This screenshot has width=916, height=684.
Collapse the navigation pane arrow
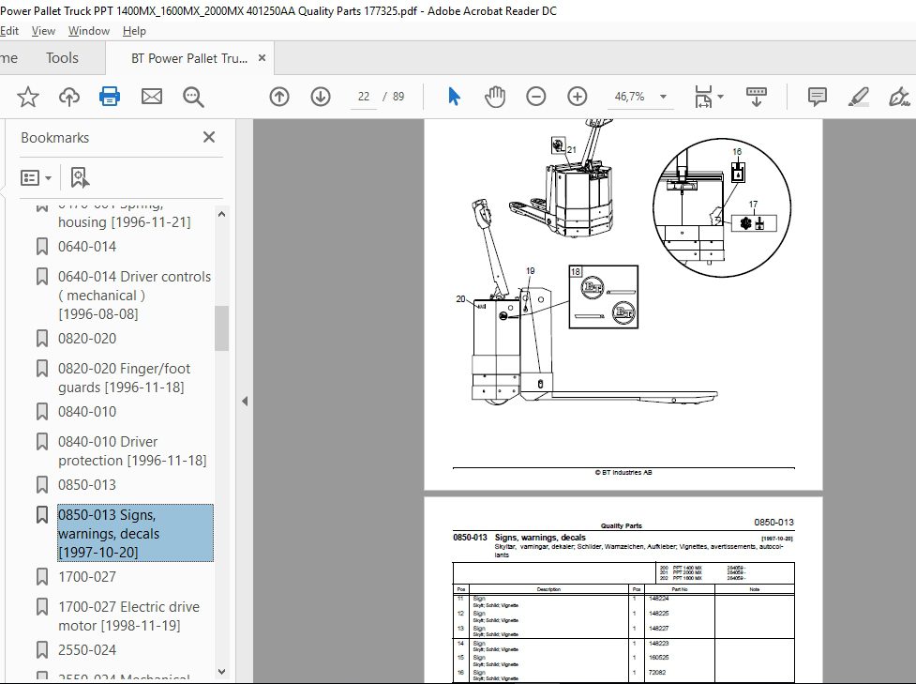click(x=245, y=401)
